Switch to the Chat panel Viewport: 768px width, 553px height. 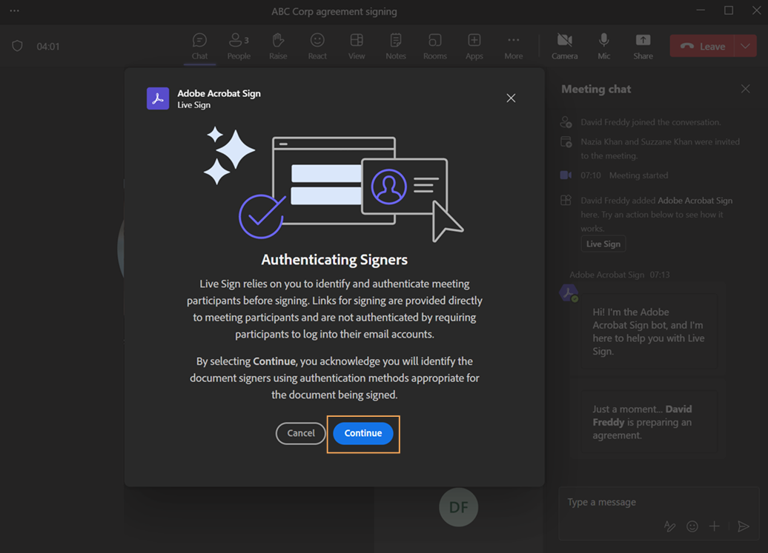click(x=199, y=45)
